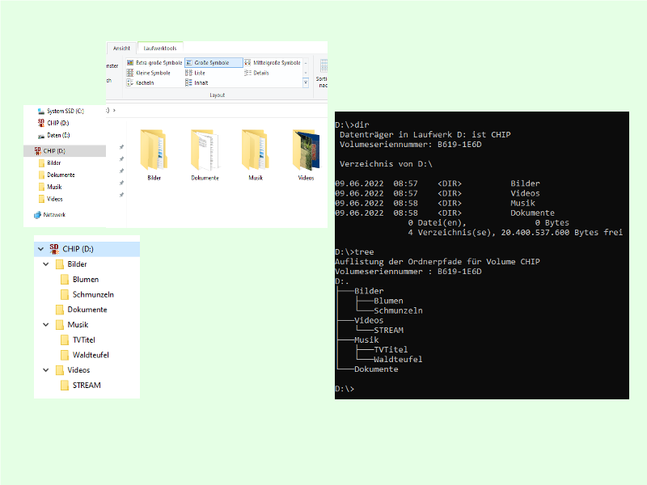Open the large Musik folder icon
647x485 pixels.
point(256,155)
